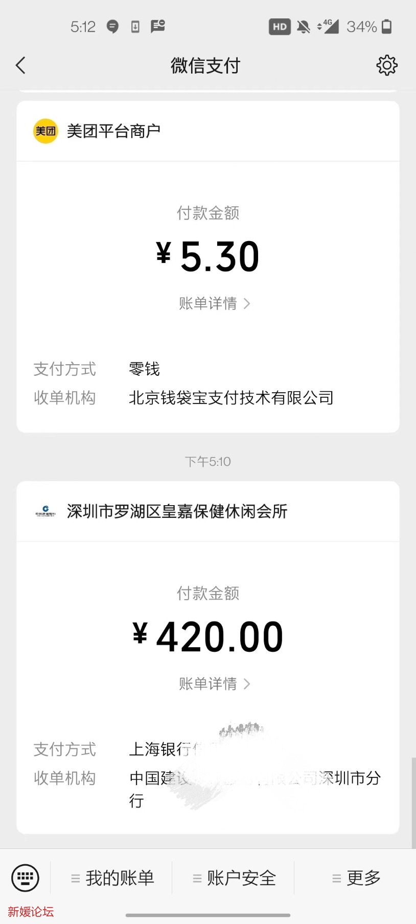Open WeChat Pay settings gear
Image resolution: width=416 pixels, height=924 pixels.
coord(387,65)
